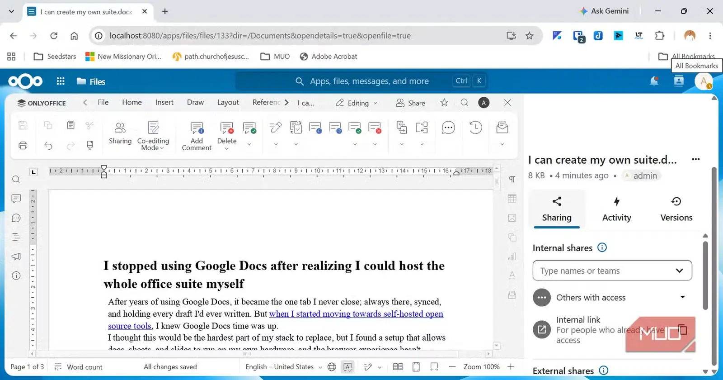Click the Display Mode icon
Viewport: 723px width, 380px height.
pos(296,128)
